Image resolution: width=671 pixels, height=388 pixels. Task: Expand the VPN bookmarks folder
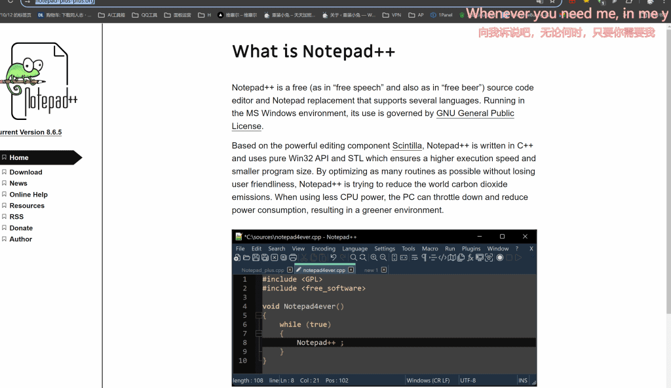click(392, 14)
